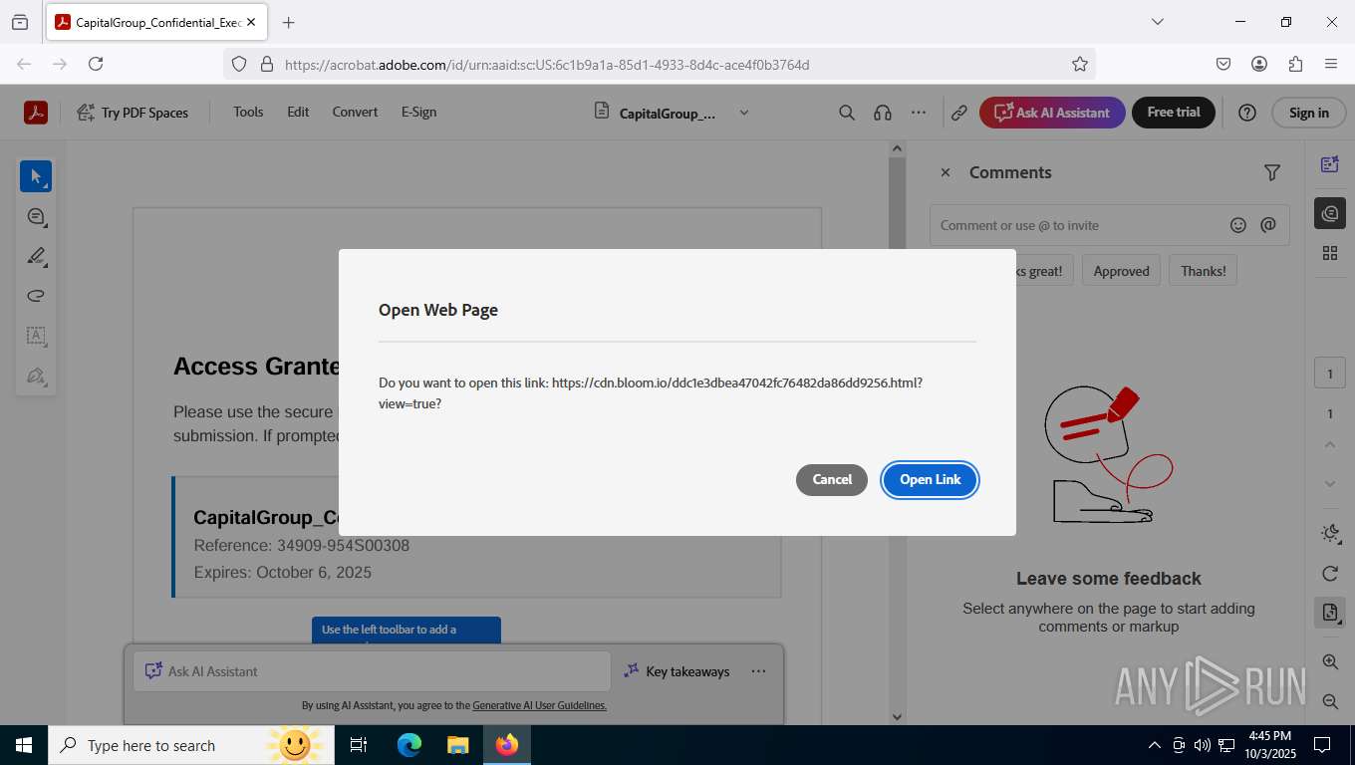Screen dimensions: 1355x765
Task: Click the copy link chain icon
Action: (958, 113)
